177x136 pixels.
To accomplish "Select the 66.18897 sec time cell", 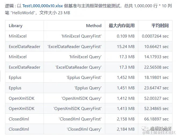I will coord(155,119).
